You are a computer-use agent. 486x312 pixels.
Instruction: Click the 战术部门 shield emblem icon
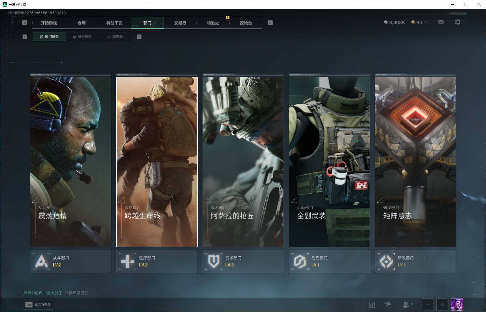(214, 262)
